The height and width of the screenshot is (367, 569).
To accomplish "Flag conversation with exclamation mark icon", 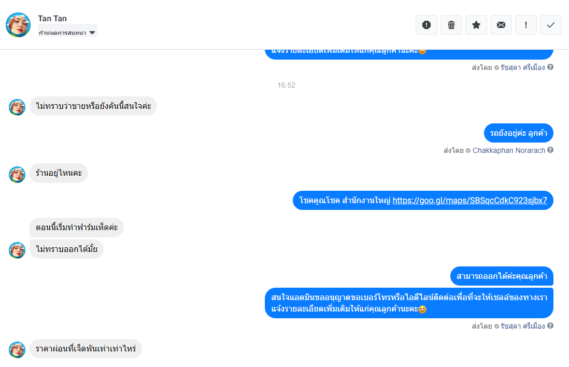I will coord(526,25).
